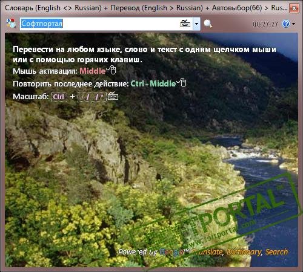Open the on-screen keyboard icon in search field

coord(185,24)
